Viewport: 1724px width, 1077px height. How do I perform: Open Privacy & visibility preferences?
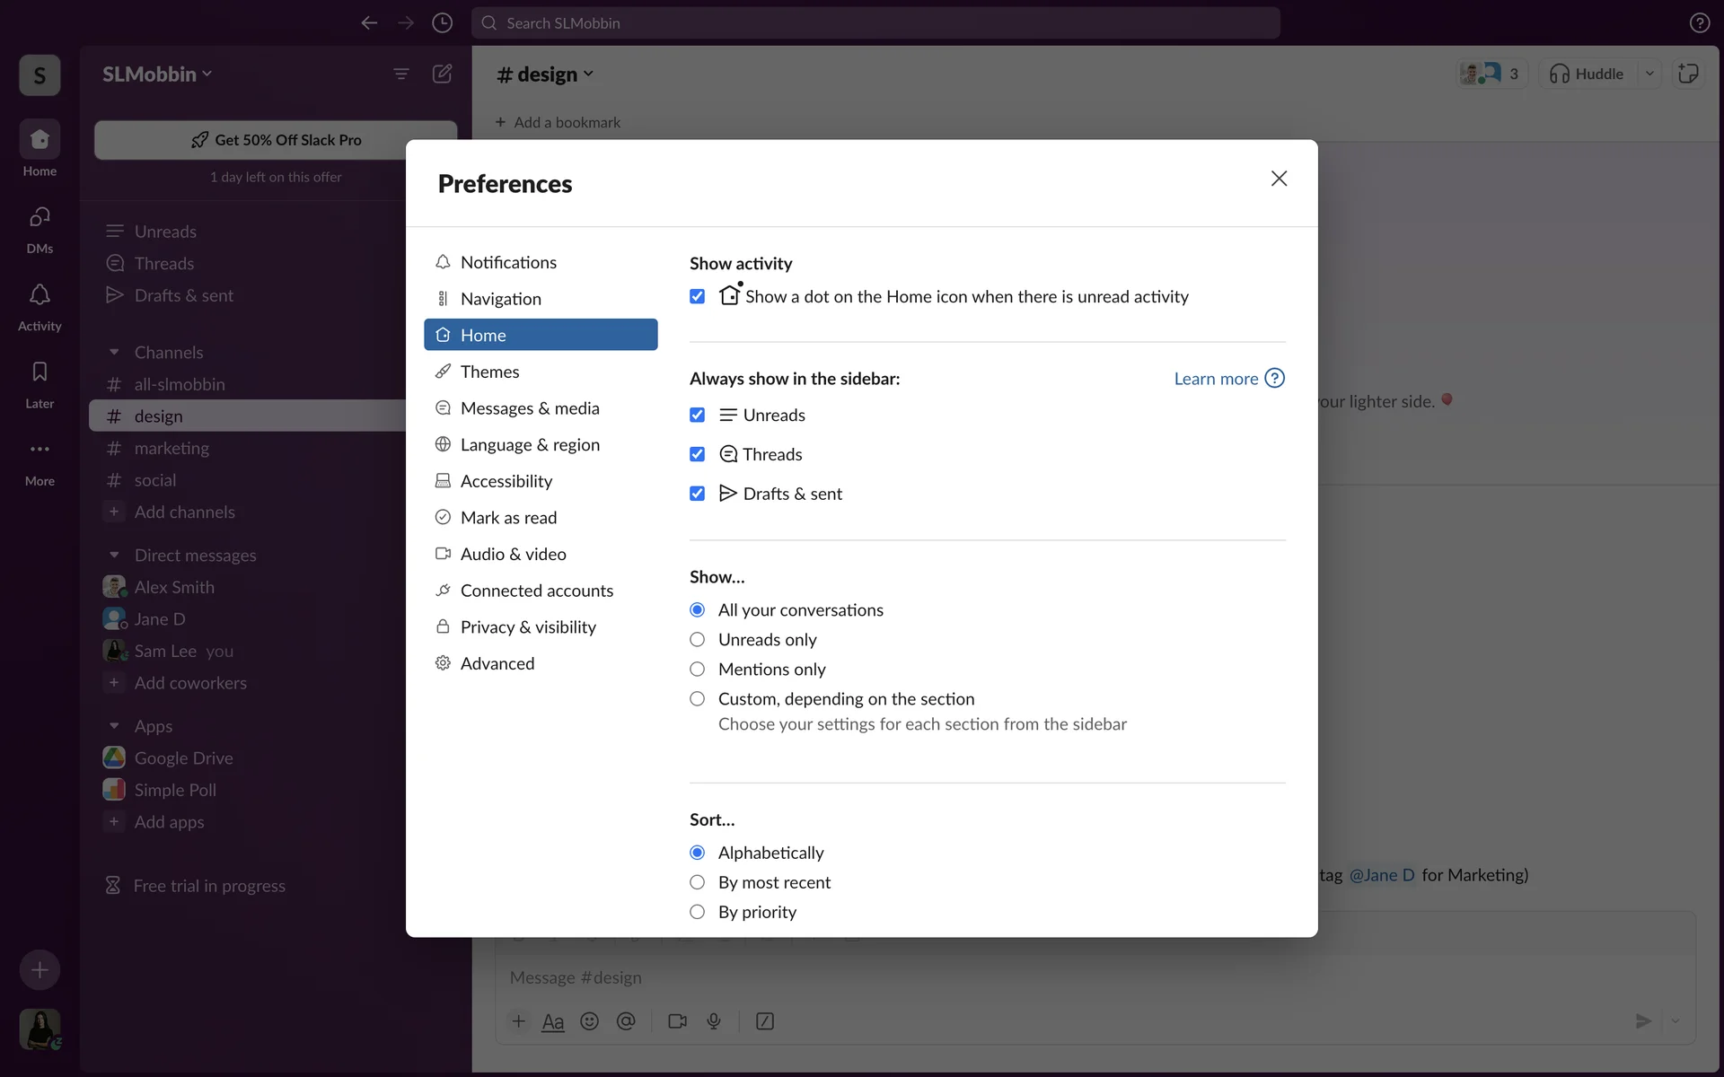[528, 627]
